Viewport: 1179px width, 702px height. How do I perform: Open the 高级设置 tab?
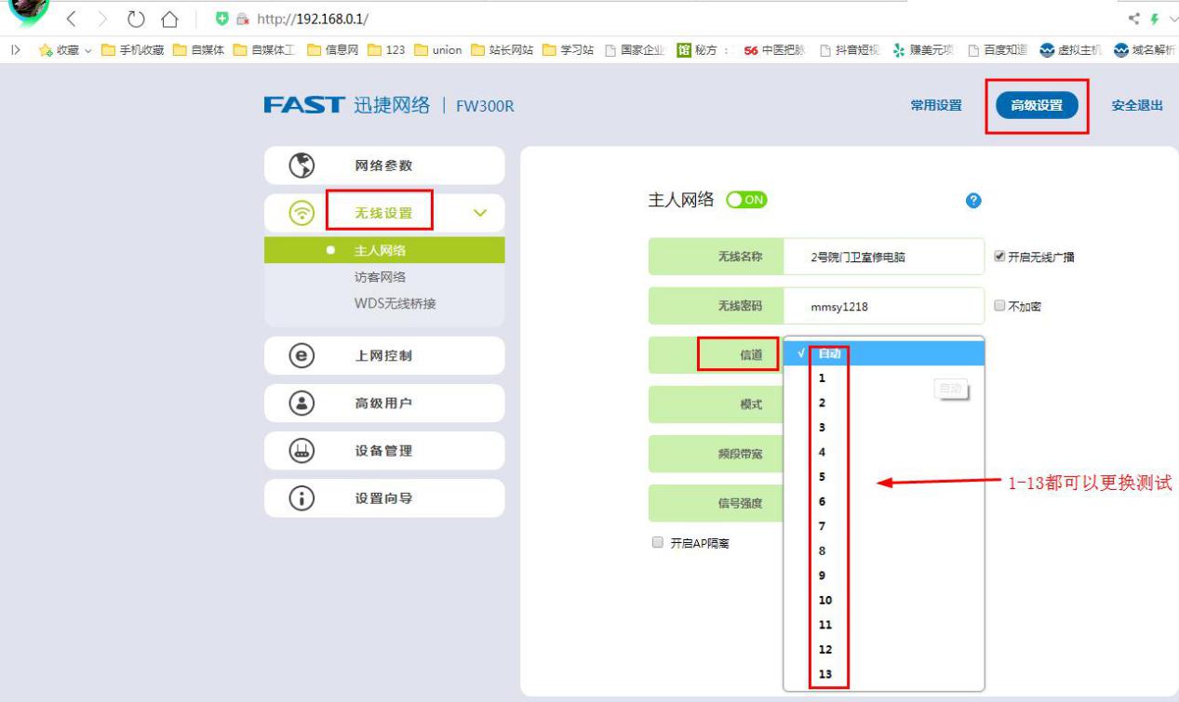(1036, 105)
